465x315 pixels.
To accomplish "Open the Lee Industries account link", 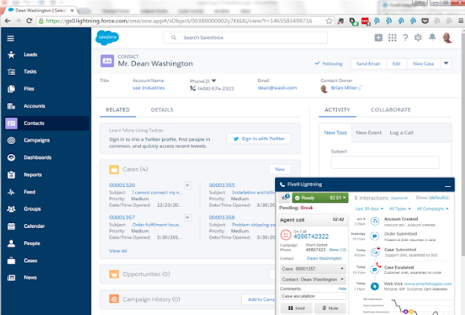I will (149, 88).
